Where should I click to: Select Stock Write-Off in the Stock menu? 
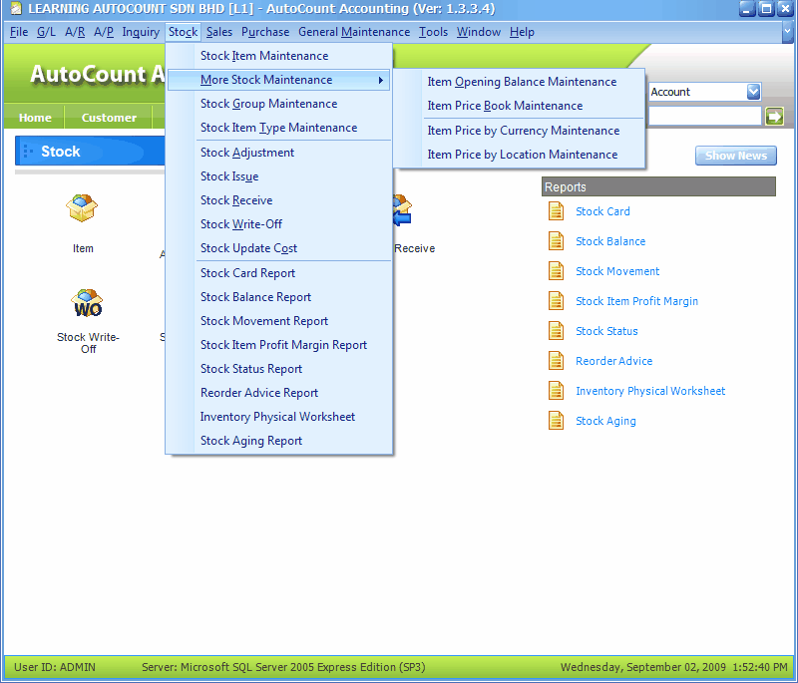tap(279, 224)
